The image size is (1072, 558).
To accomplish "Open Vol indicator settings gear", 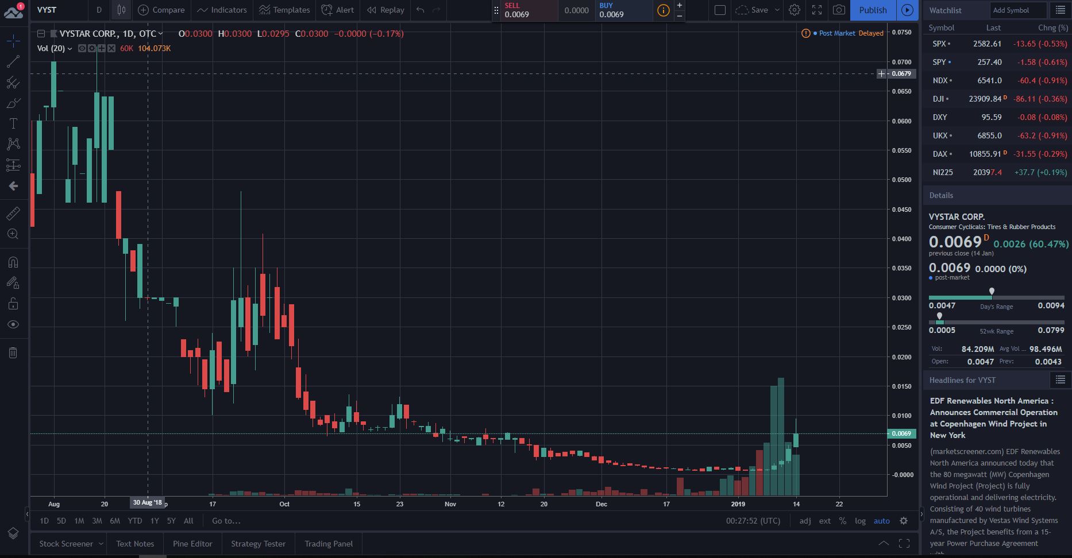I will pyautogui.click(x=91, y=48).
